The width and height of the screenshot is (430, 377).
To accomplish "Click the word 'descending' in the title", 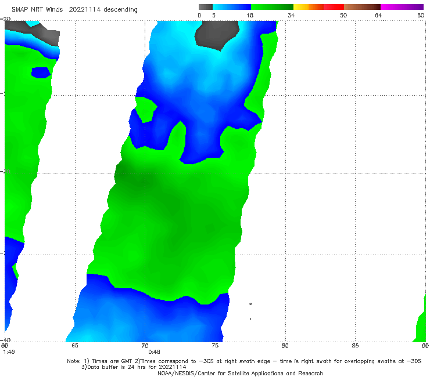I will click(x=120, y=10).
